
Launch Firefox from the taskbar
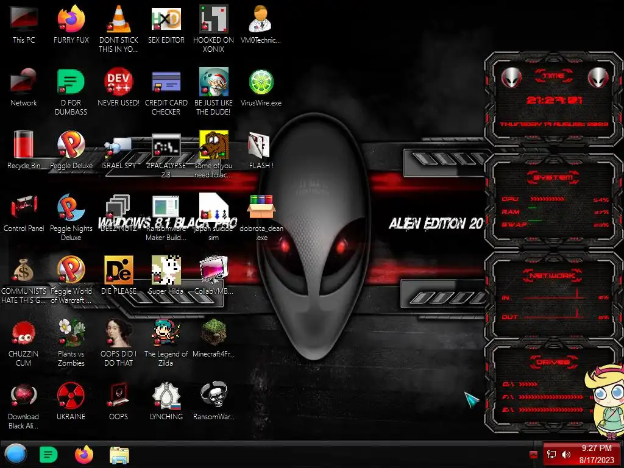coord(84,454)
